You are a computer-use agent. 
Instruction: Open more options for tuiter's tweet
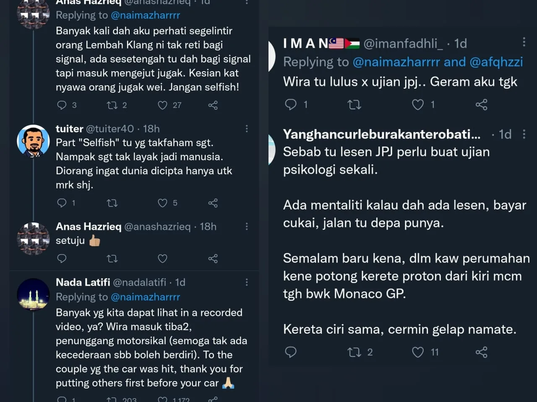tap(247, 129)
